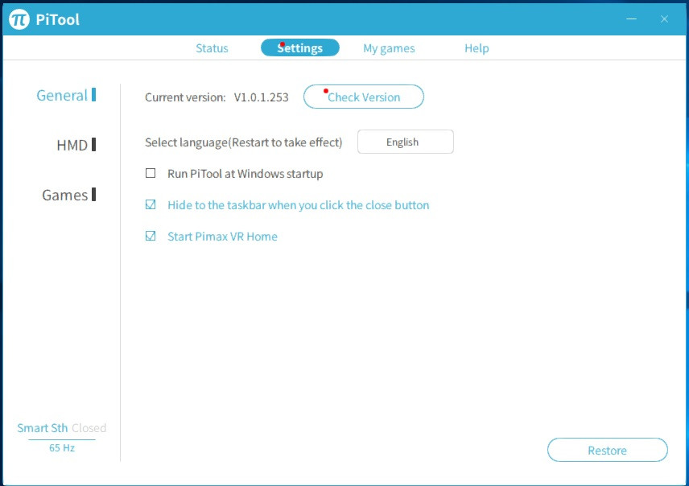Open the HMD settings section

coord(76,145)
